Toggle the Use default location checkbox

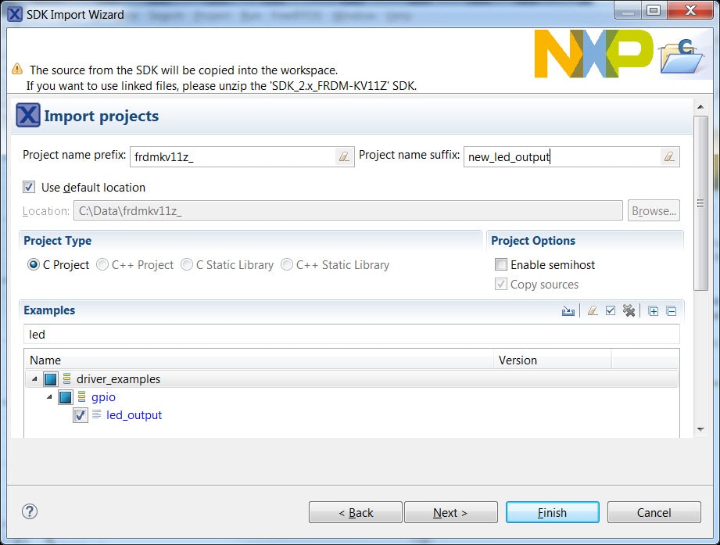pyautogui.click(x=30, y=187)
